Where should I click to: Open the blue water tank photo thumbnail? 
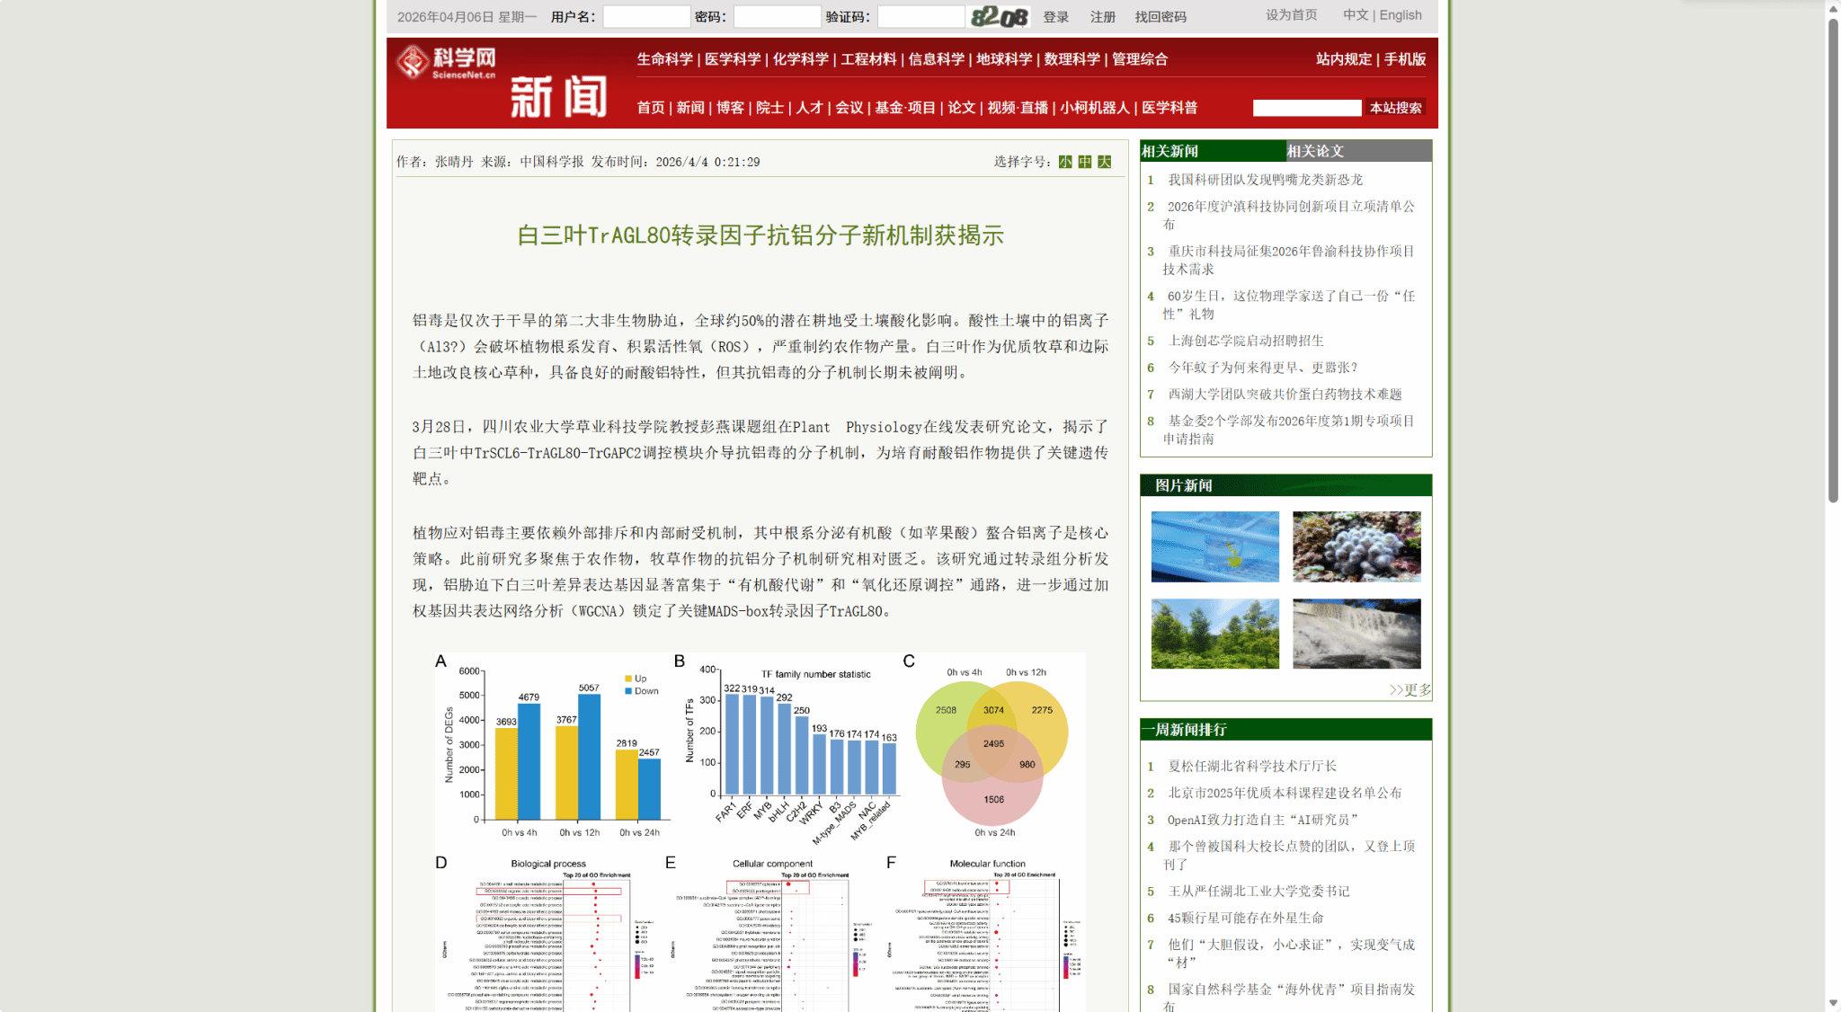(x=1214, y=546)
